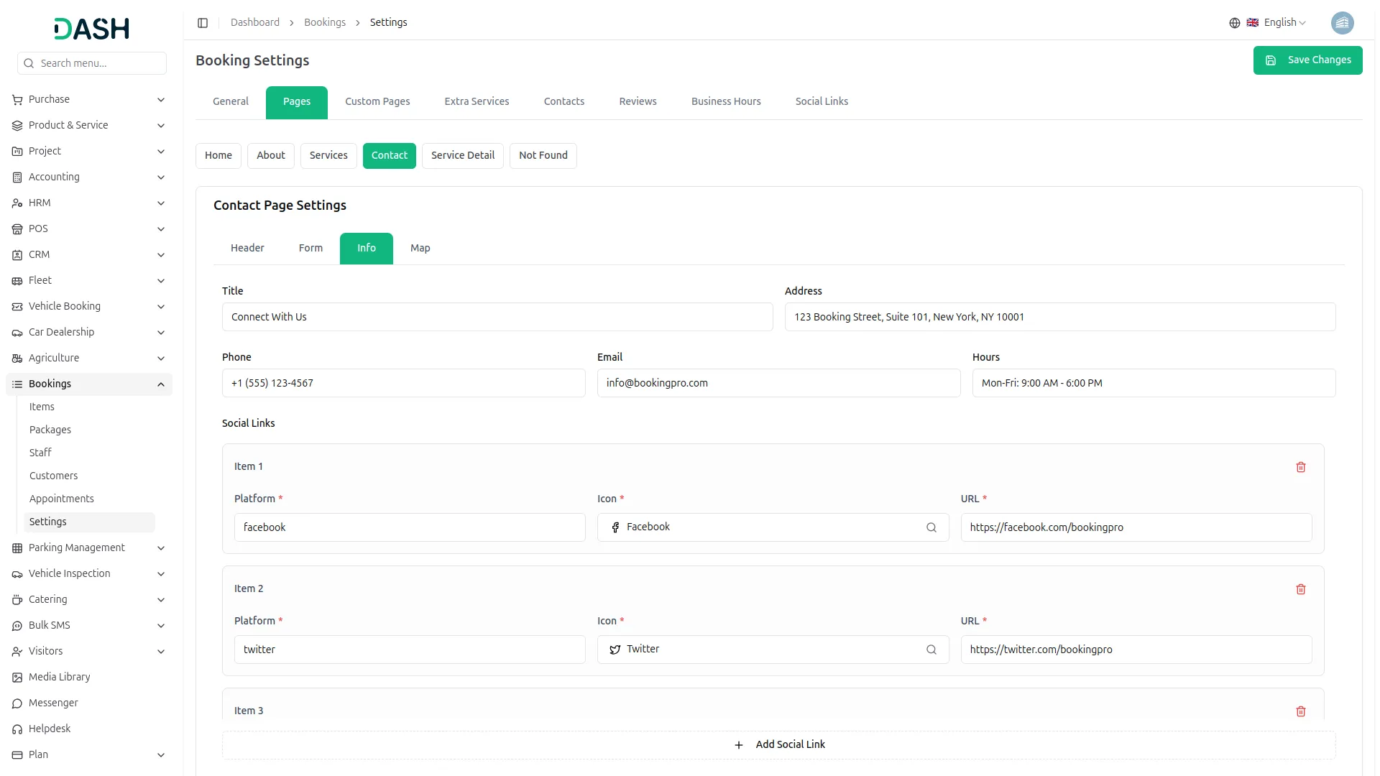Delete social link Item 1
This screenshot has width=1380, height=776.
[1300, 467]
